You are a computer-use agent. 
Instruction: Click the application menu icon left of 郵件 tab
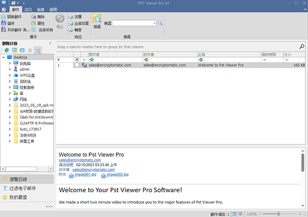coord(4,9)
